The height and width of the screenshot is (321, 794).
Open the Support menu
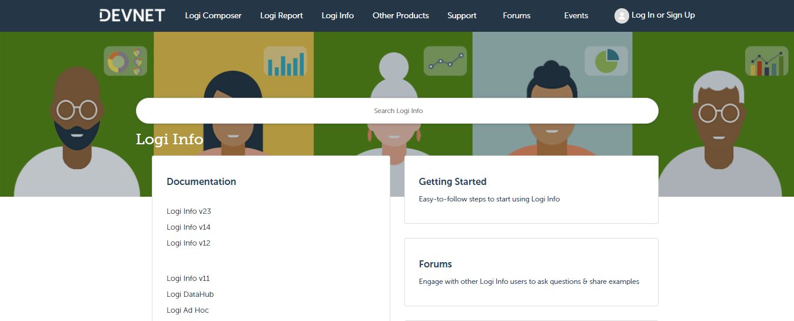click(462, 16)
